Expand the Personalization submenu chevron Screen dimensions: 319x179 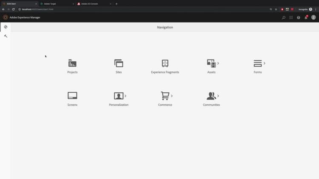click(x=125, y=96)
